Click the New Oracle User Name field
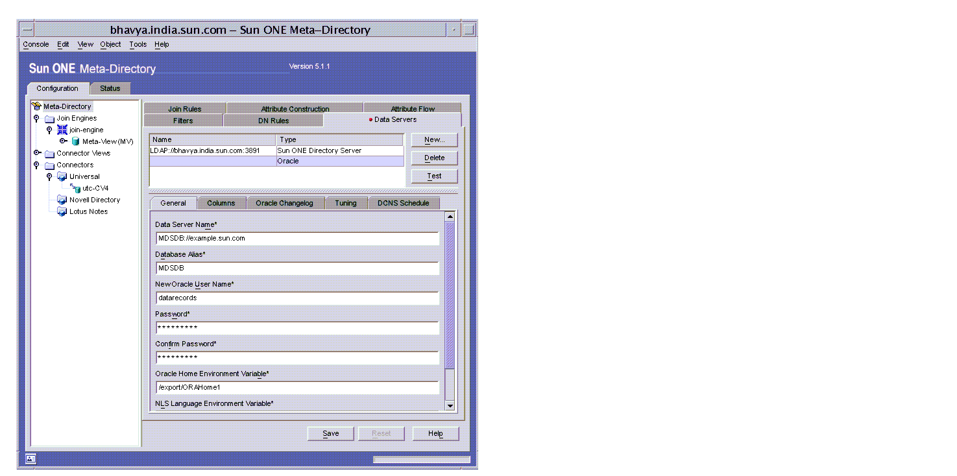This screenshot has width=957, height=476. coord(298,298)
